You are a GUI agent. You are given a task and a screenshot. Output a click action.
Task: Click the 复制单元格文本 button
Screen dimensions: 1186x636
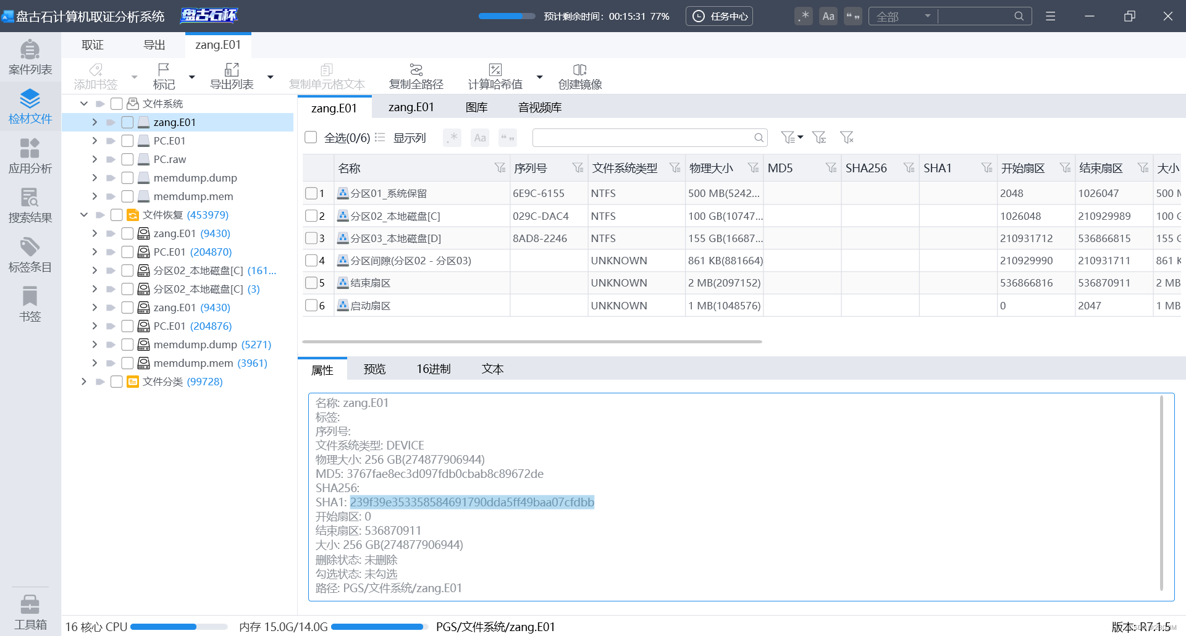click(327, 76)
